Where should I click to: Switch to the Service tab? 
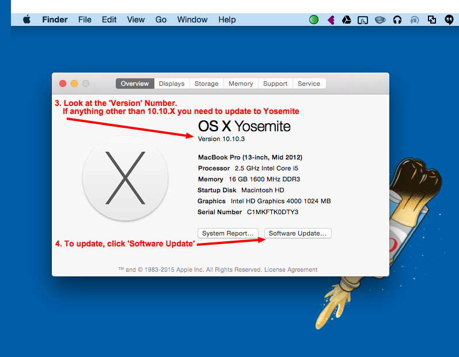[x=309, y=83]
